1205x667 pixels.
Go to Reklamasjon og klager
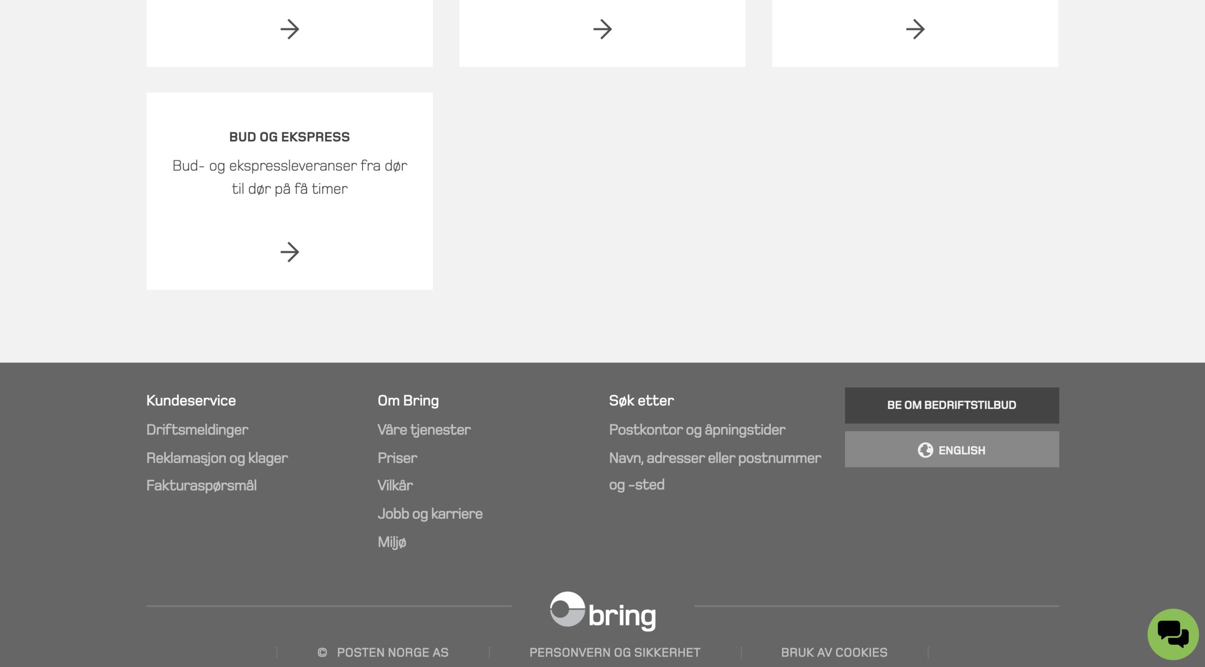tap(217, 458)
